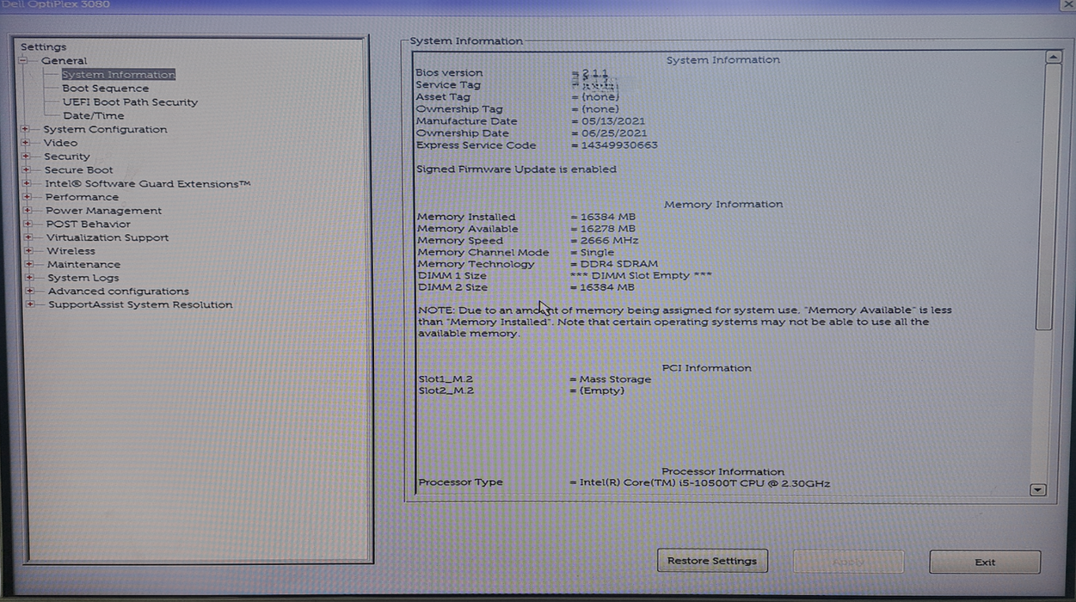The height and width of the screenshot is (602, 1076).
Task: Click the scroll up arrow
Action: [x=1052, y=57]
